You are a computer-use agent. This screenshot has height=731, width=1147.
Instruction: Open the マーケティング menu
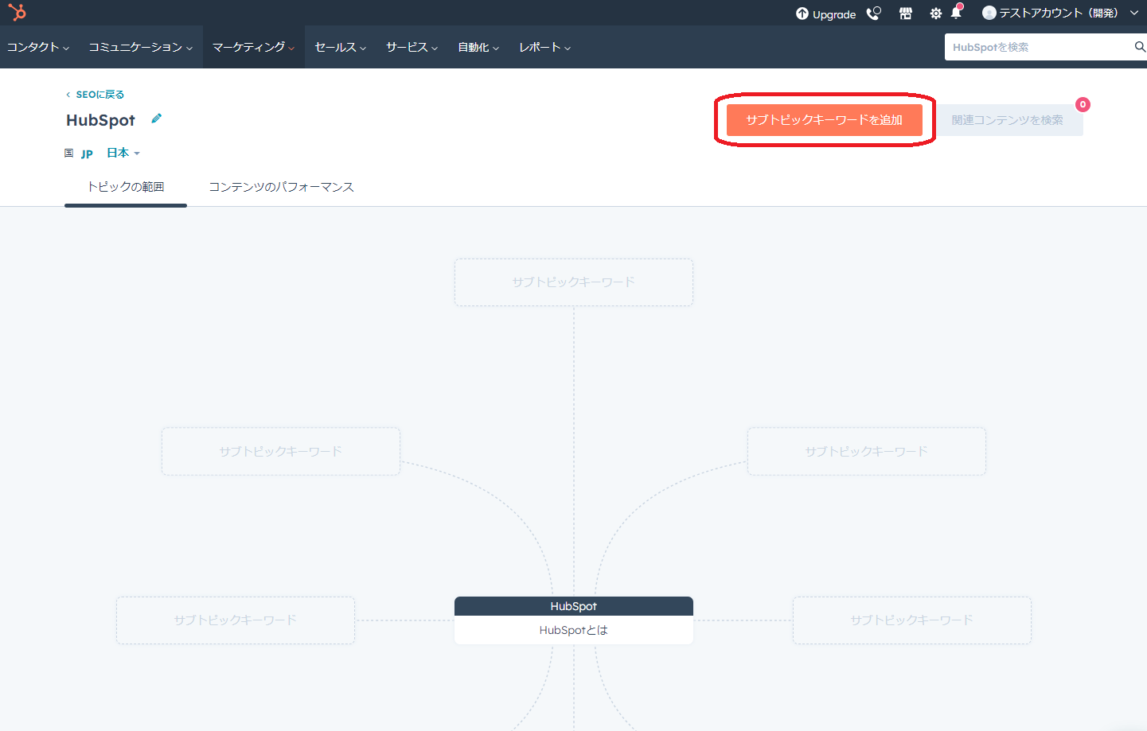click(x=253, y=48)
